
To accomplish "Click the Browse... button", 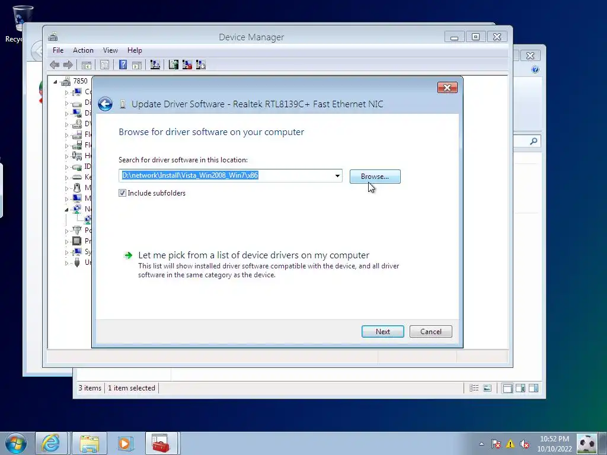I will tap(375, 177).
